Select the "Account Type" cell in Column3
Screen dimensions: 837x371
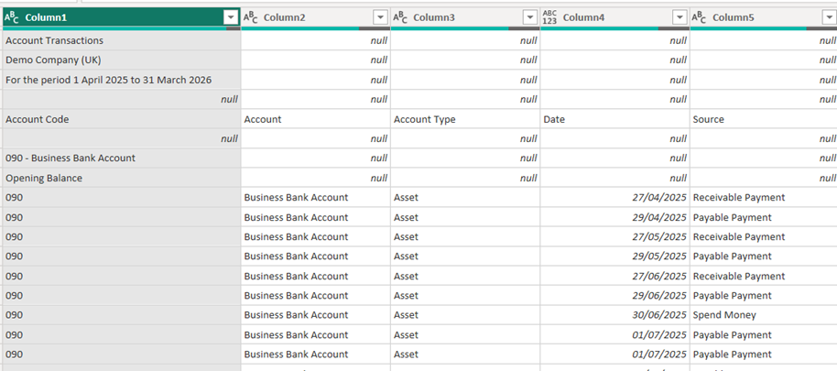click(x=424, y=119)
